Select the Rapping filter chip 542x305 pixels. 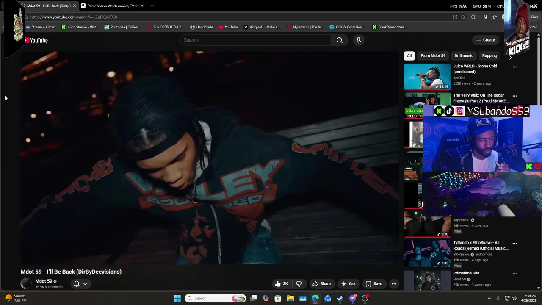pos(489,55)
